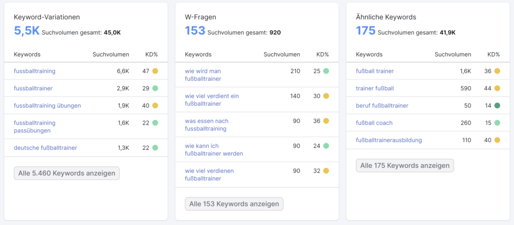Show all 5.460 keyword variations
The image size is (514, 225).
pos(67,173)
